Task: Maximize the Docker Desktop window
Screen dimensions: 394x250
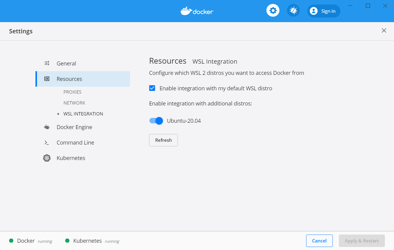Action: pyautogui.click(x=368, y=6)
